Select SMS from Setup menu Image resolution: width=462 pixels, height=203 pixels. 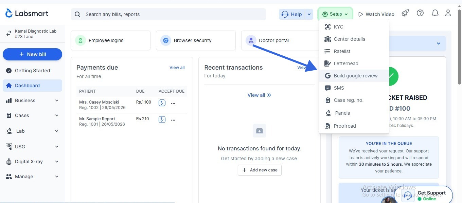[x=354, y=88]
